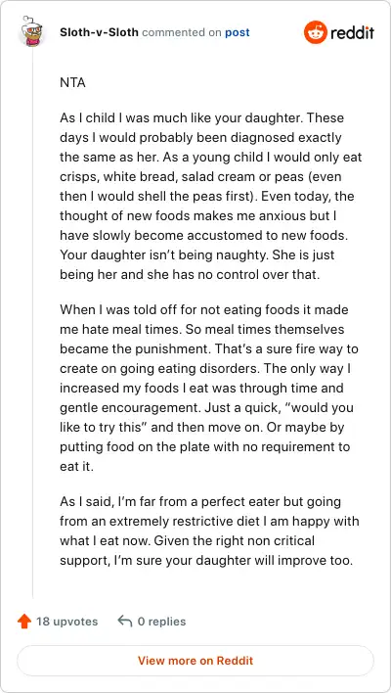
Task: Click paragraph starting "As I child I was"
Action: (x=211, y=196)
